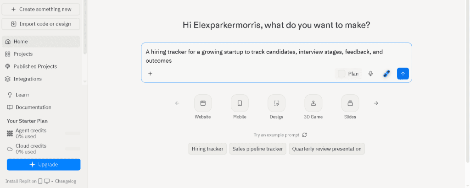The image size is (470, 188).
Task: Click the install on mobile device icon
Action: (40, 181)
